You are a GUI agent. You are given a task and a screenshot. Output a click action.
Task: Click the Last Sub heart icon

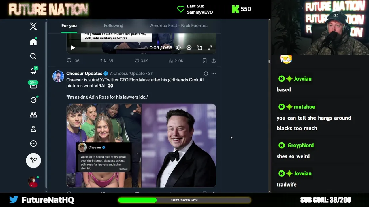coord(181,9)
